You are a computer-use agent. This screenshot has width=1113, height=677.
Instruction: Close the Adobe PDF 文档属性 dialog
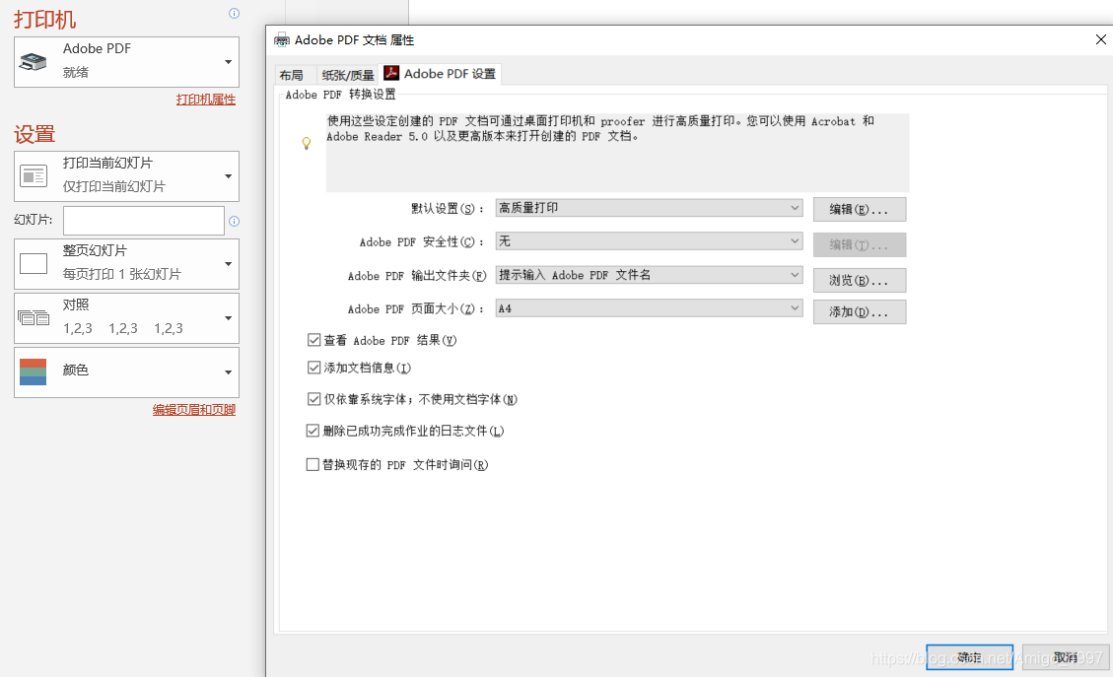pyautogui.click(x=1100, y=39)
